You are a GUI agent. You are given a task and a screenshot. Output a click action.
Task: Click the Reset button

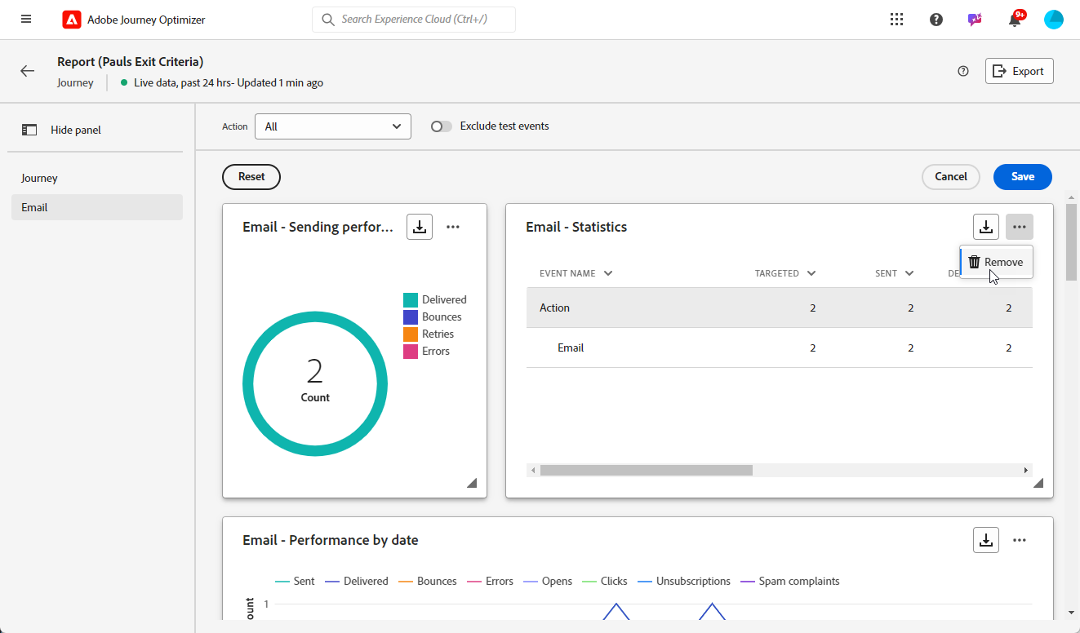point(251,176)
